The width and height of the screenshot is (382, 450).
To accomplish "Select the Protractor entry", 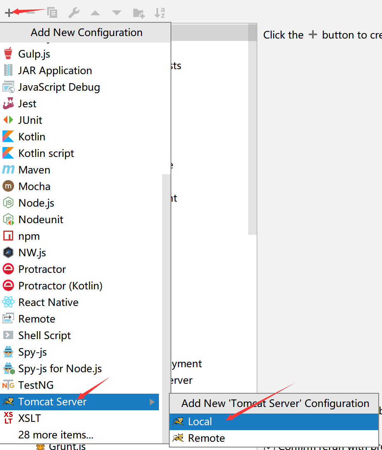I will click(x=79, y=269).
